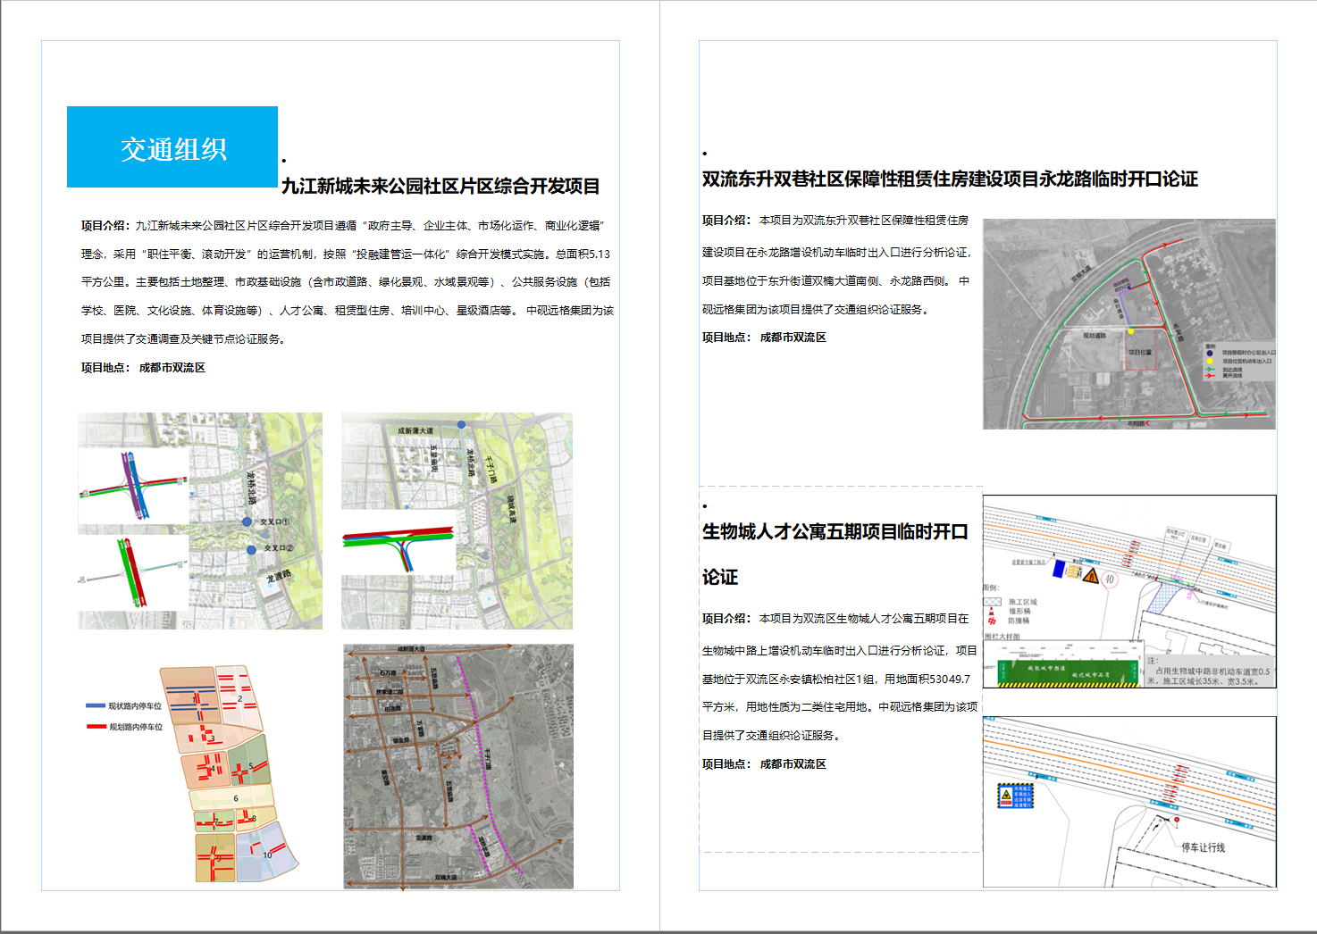Image resolution: width=1317 pixels, height=934 pixels.
Task: Click the 交叉口② label on the map
Action: point(278,548)
